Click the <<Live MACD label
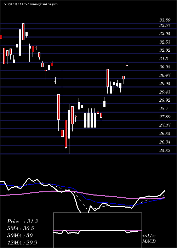This screenshot has height=248, width=177. coord(149,239)
